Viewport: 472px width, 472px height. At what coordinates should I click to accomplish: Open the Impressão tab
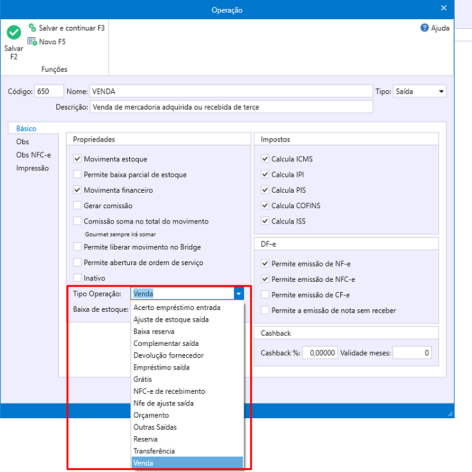tap(32, 168)
